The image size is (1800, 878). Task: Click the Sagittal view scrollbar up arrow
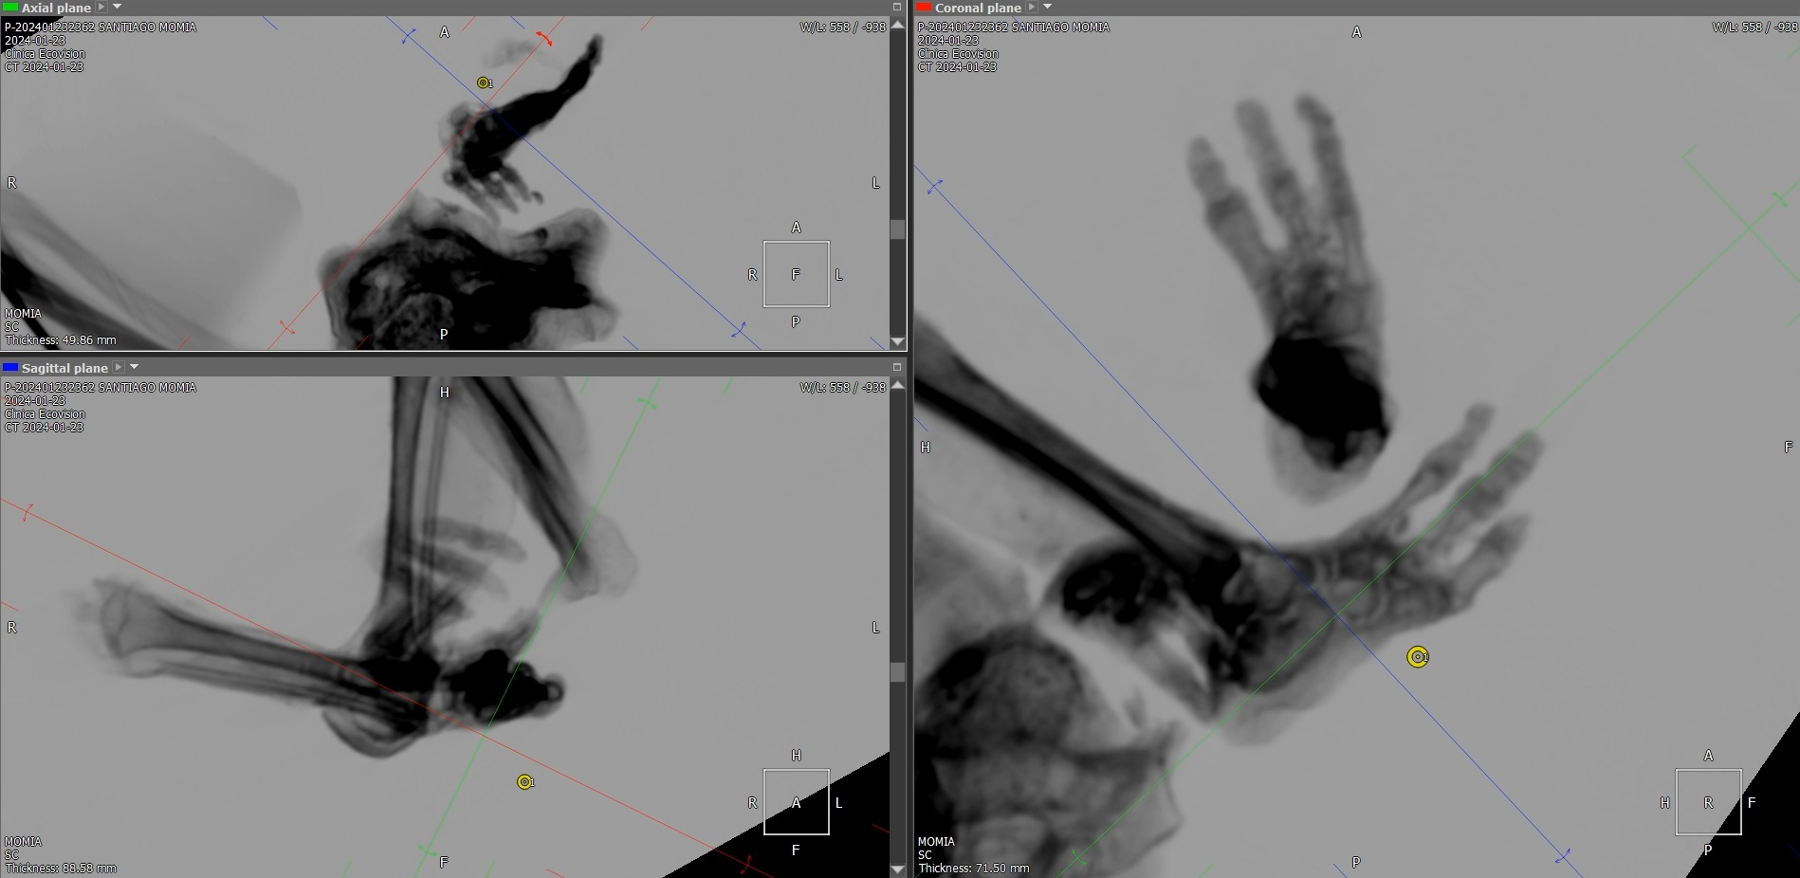click(x=898, y=385)
